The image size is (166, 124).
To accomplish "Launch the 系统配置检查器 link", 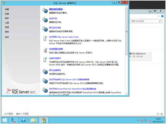I will point(56,49).
